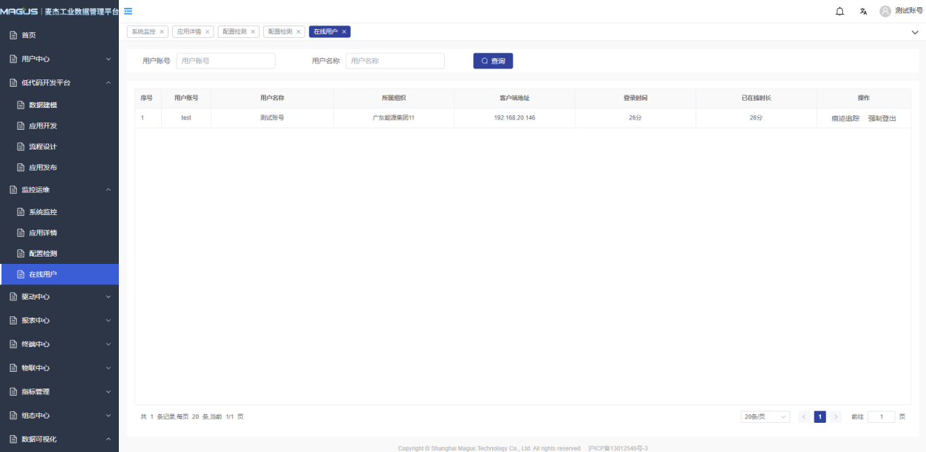
Task: Click 痕迹追踪 for the test user
Action: click(x=845, y=118)
